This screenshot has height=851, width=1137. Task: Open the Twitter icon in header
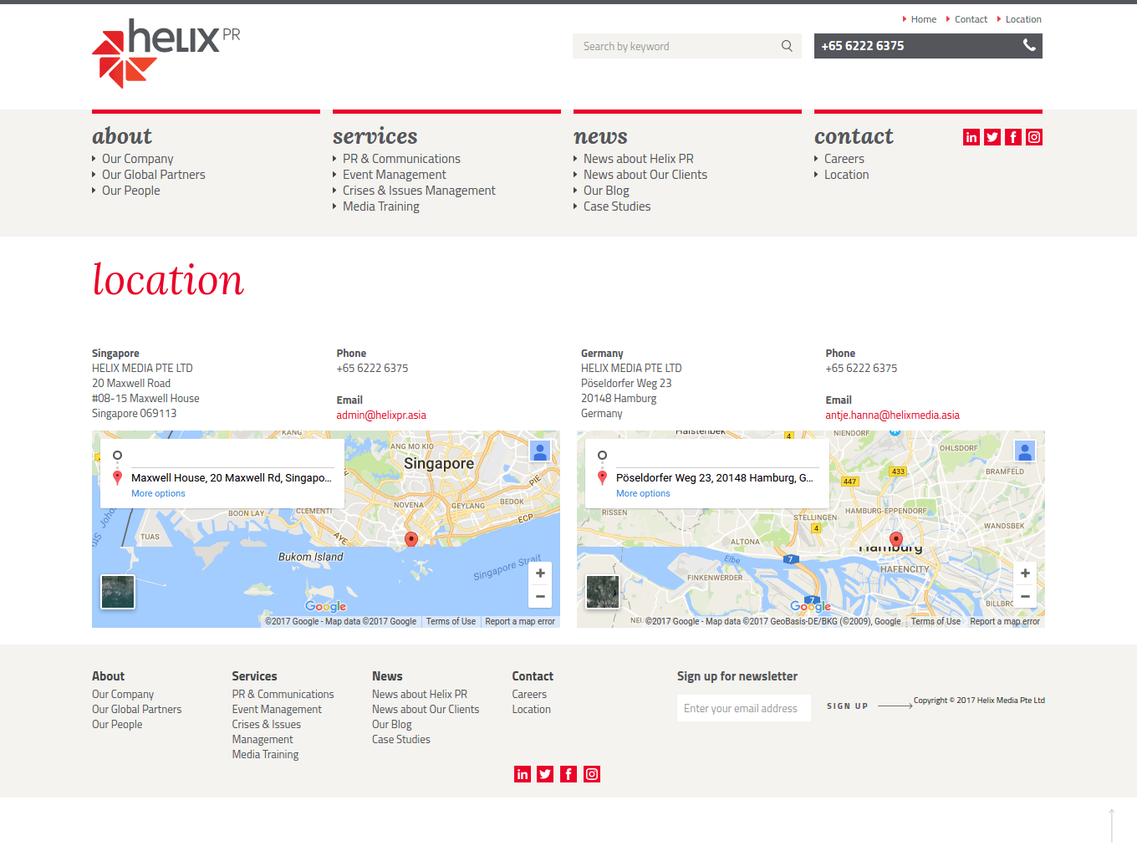click(992, 137)
